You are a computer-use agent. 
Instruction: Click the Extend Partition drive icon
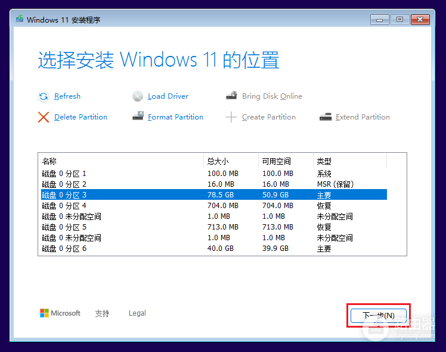(x=326, y=117)
